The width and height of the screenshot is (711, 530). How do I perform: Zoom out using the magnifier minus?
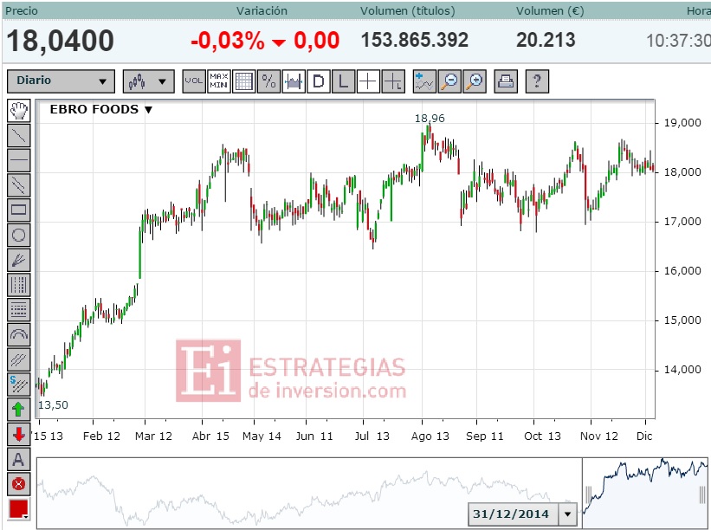pos(449,81)
